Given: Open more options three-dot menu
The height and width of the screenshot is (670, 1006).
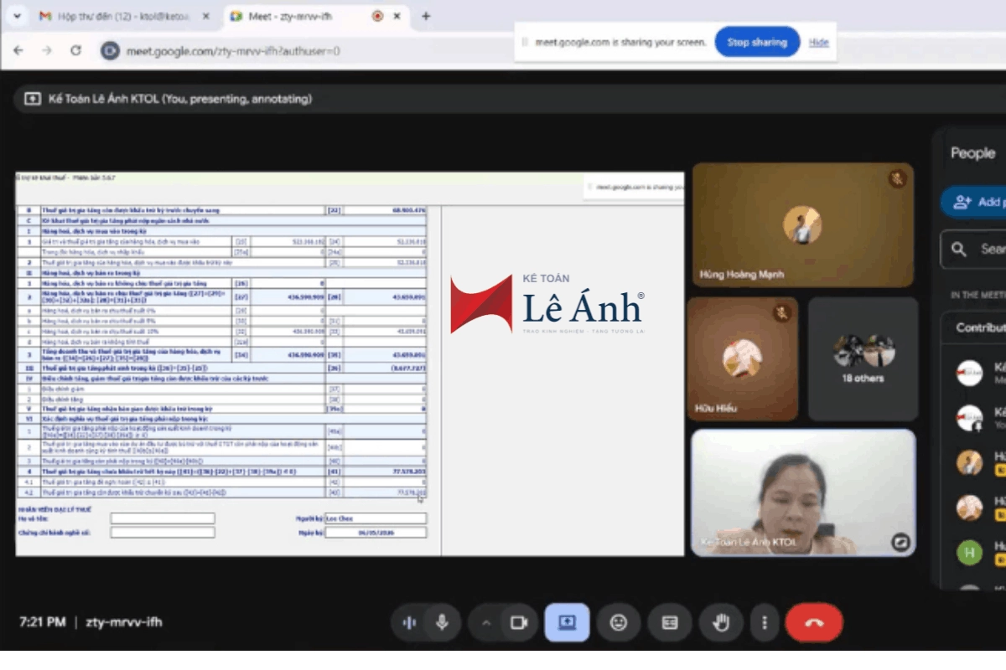Looking at the screenshot, I should point(764,622).
